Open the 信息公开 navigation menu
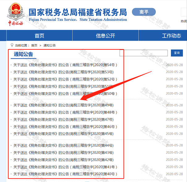 click(x=105, y=36)
